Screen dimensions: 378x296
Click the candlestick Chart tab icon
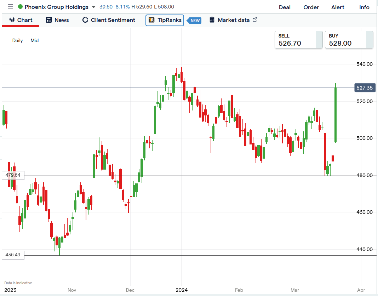point(12,20)
